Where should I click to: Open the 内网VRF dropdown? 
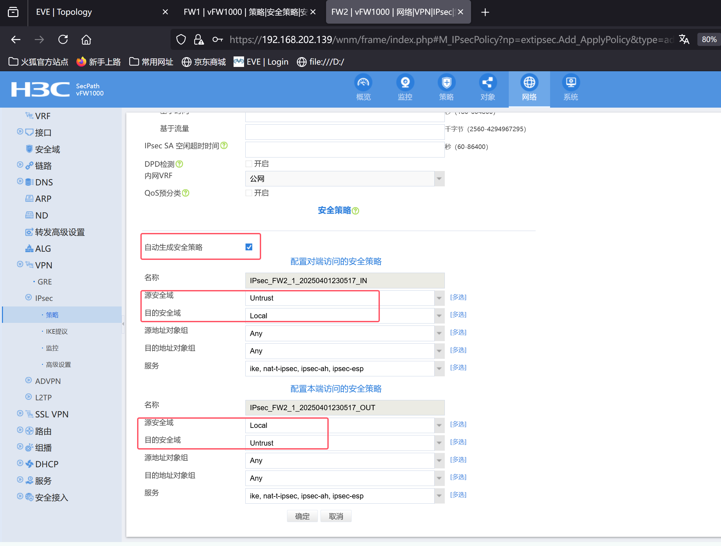click(439, 179)
